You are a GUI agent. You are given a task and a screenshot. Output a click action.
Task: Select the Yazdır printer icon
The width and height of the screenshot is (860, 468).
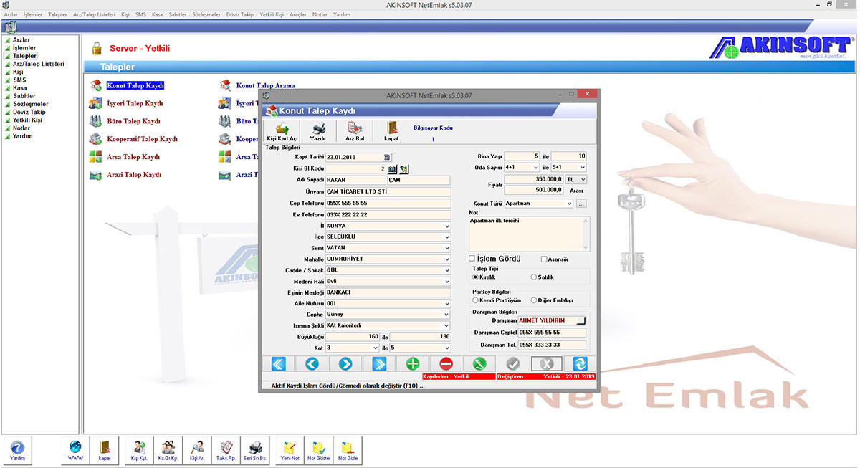coord(317,131)
